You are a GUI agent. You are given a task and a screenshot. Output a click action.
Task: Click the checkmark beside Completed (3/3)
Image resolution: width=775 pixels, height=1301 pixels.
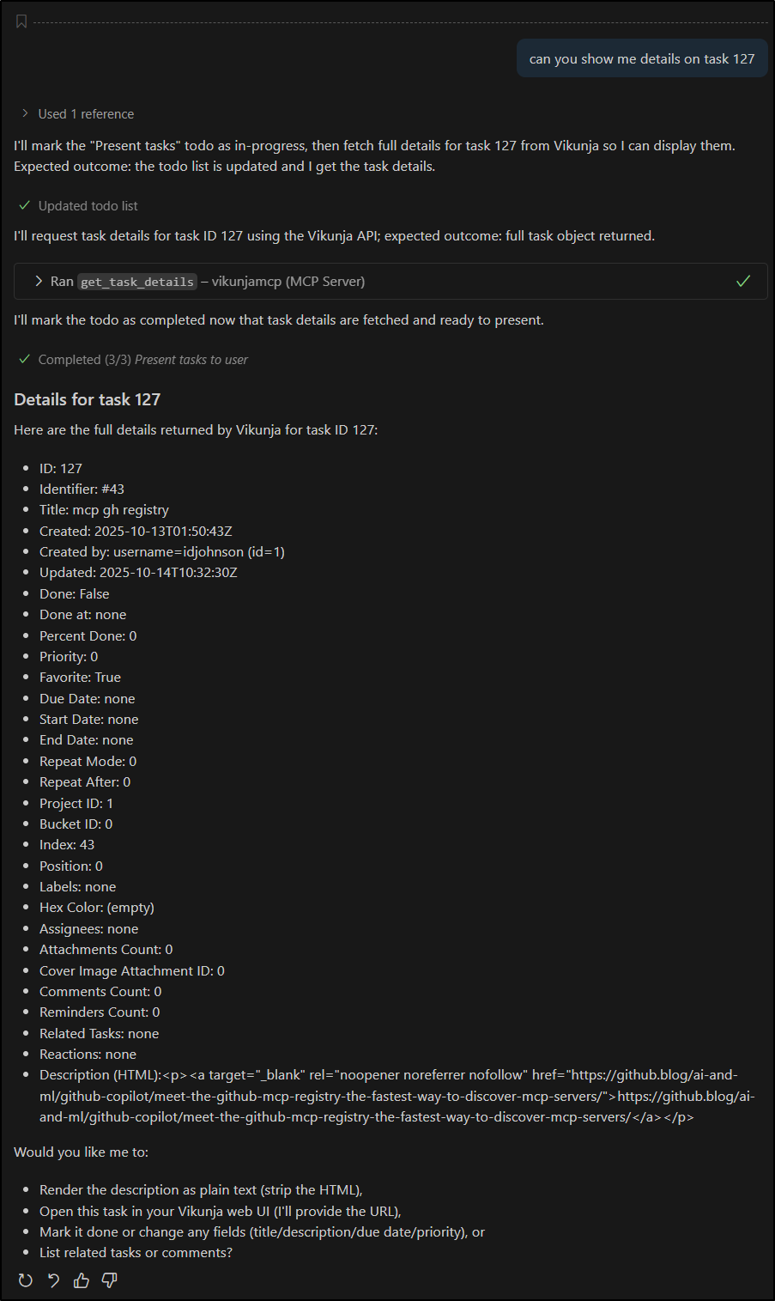click(24, 359)
